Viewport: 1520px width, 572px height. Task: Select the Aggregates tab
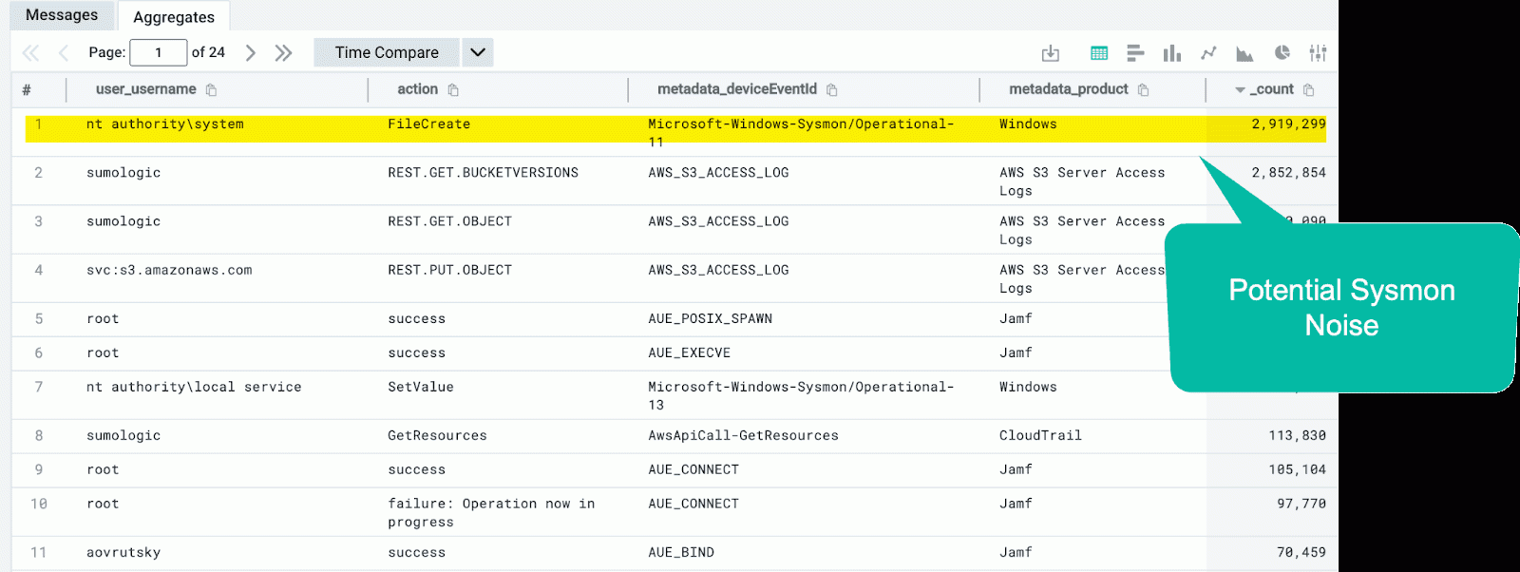[174, 17]
